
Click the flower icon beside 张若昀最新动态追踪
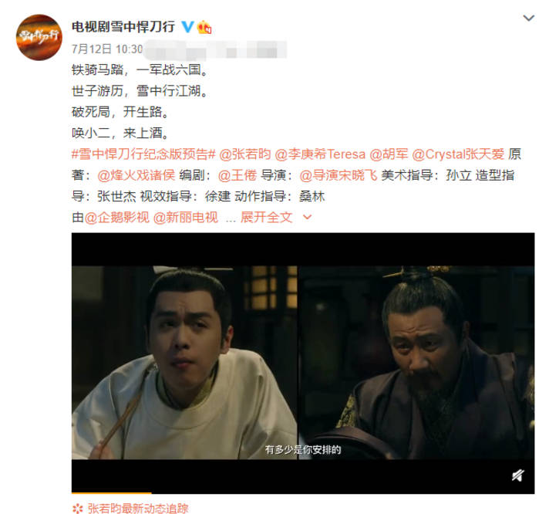[78, 508]
